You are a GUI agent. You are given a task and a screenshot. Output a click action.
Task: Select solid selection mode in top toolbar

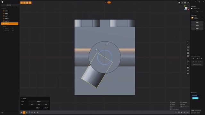tap(30, 3)
